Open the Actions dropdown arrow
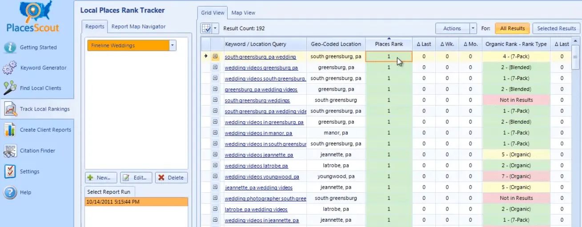This screenshot has height=227, width=582. 473,28
